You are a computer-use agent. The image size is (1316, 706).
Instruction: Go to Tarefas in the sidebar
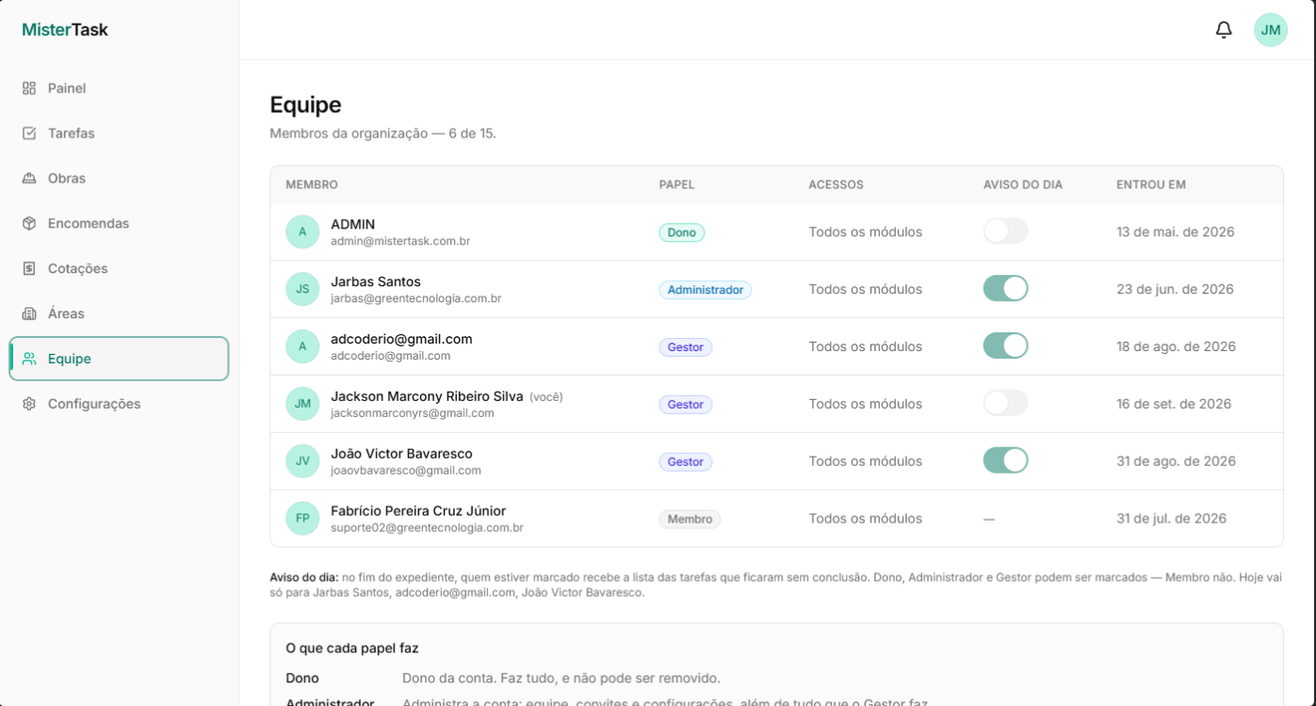[x=119, y=134]
